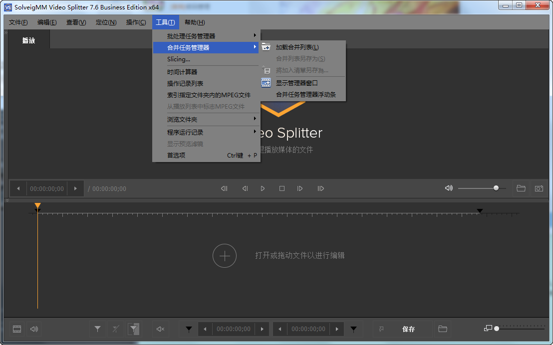Decrease current time position arrow

click(x=18, y=188)
